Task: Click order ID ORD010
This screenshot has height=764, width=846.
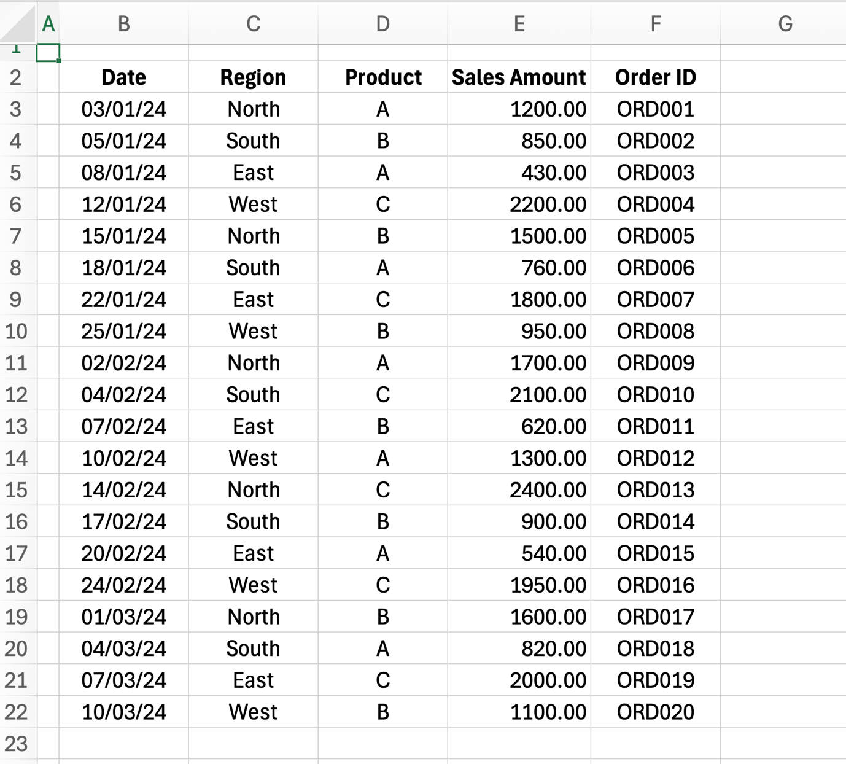Action: (x=655, y=394)
